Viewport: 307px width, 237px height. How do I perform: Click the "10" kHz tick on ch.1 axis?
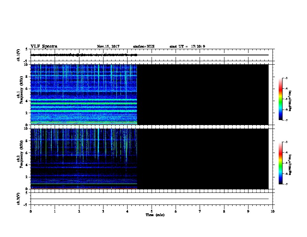26,65
